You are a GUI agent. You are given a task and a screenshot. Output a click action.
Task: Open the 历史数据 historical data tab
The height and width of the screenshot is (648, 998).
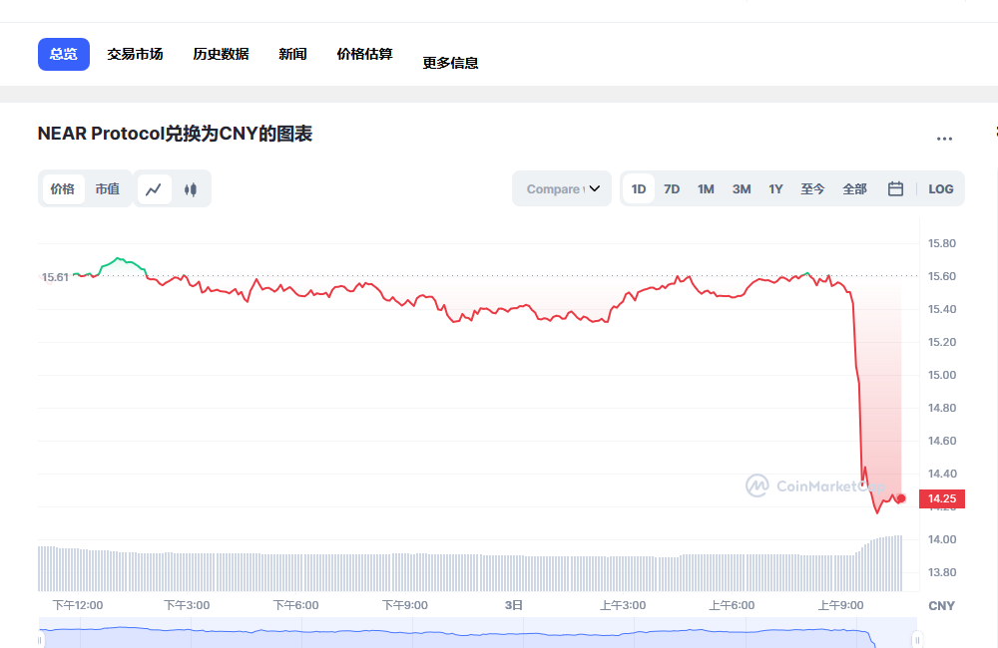[x=221, y=54]
